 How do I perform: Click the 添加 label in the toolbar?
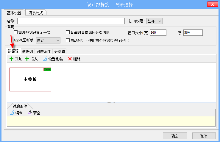pos(19,59)
